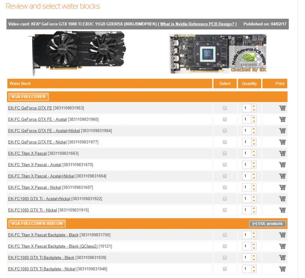Open EK-FC Titan X Pascal - Acetal+Nickel link
This screenshot has width=305, height=278.
pos(41,176)
